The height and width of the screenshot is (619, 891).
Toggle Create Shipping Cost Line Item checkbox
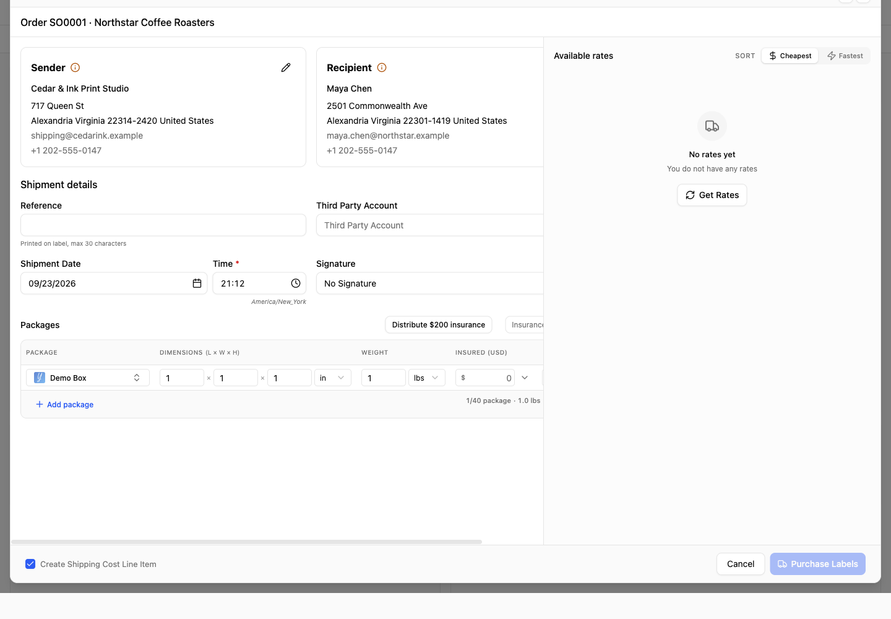point(30,564)
